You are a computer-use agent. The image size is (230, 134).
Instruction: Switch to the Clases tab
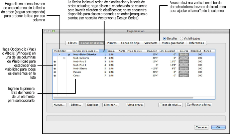click(72, 43)
